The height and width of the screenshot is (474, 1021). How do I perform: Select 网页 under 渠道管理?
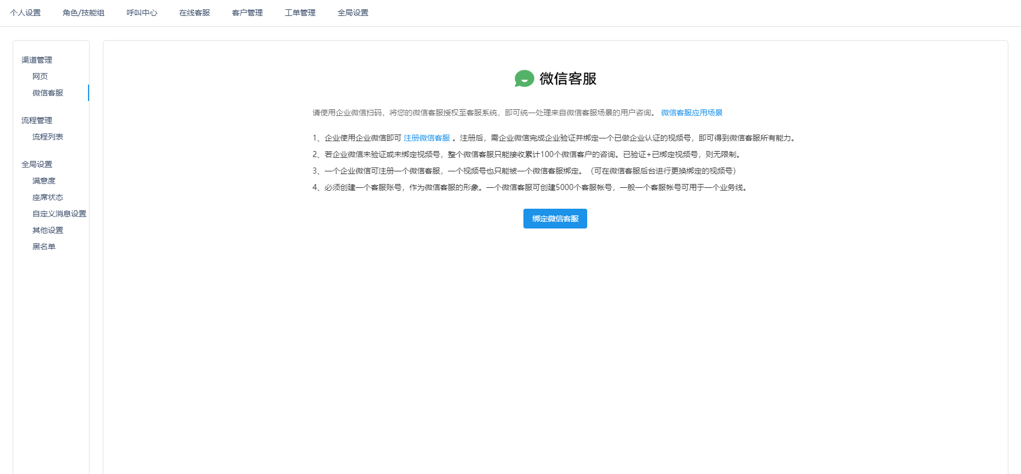pyautogui.click(x=40, y=76)
